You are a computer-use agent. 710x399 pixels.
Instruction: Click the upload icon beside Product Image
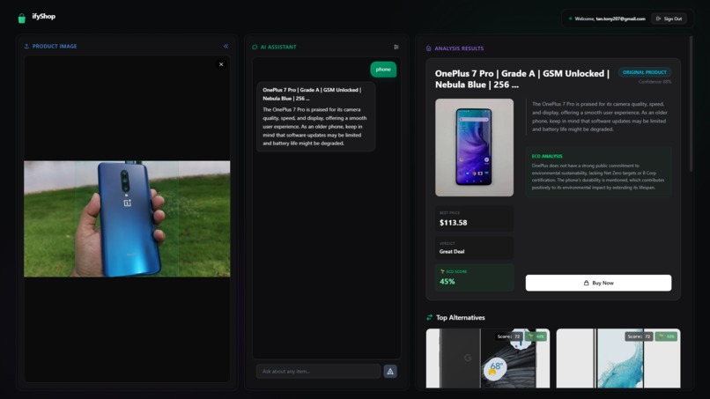click(26, 46)
